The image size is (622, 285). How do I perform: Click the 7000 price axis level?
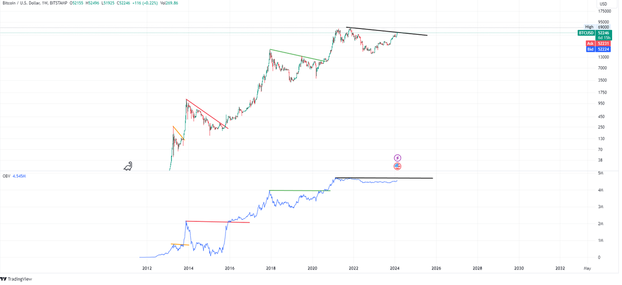pyautogui.click(x=602, y=68)
